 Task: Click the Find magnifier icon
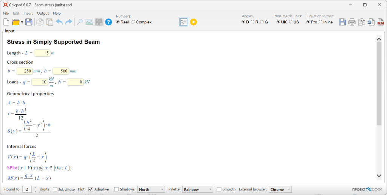click(x=80, y=22)
